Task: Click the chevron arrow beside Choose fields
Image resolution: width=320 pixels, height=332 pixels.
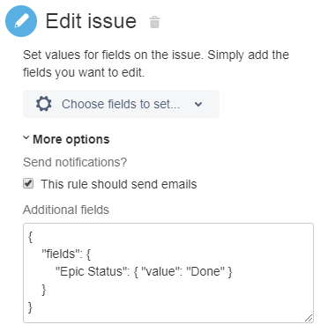Action: point(198,104)
